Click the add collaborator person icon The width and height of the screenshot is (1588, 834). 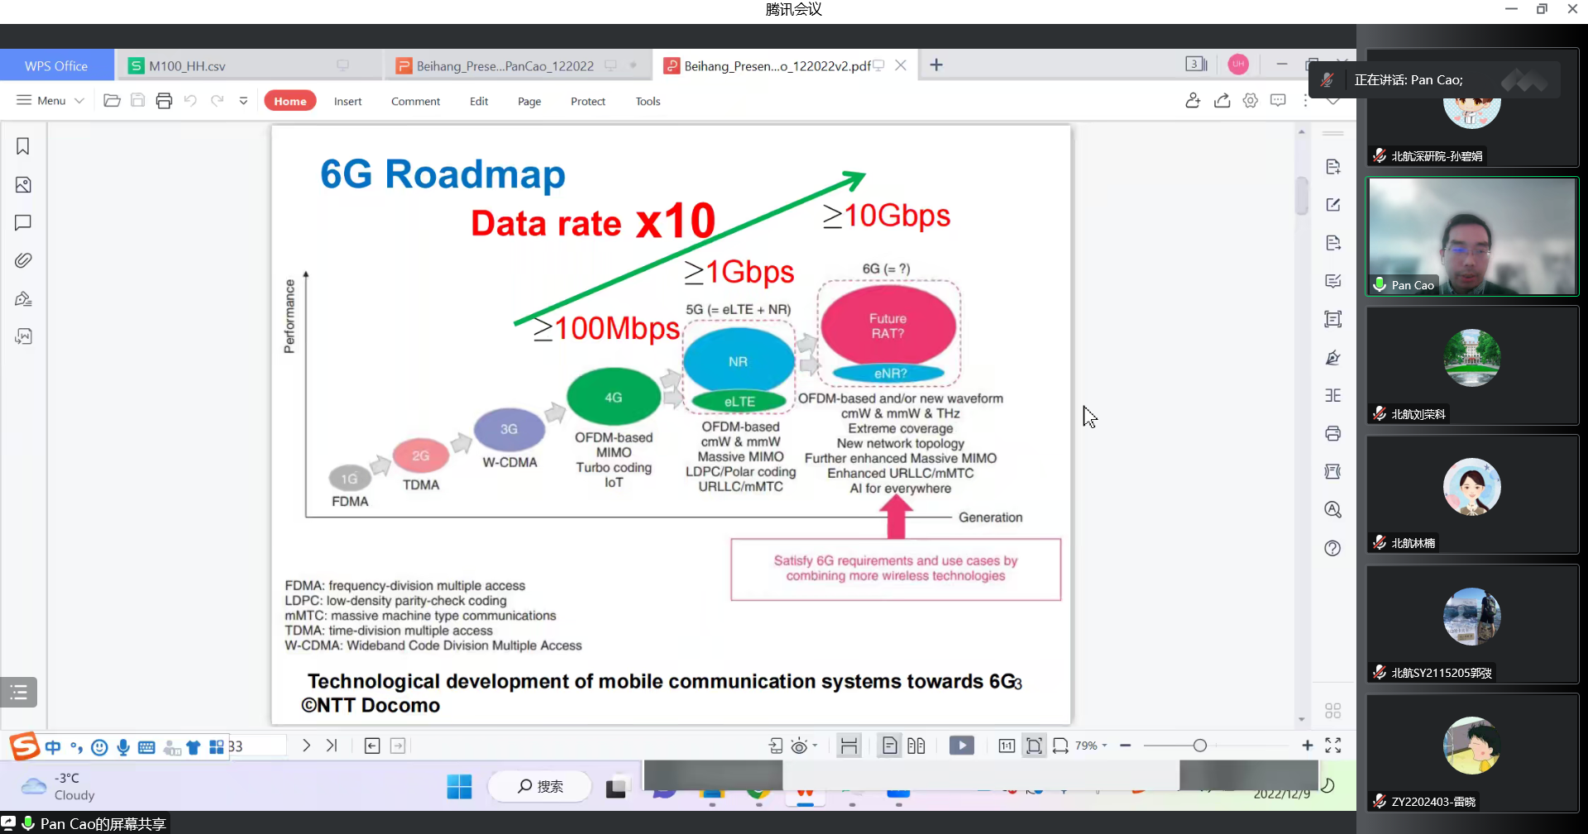tap(1193, 101)
